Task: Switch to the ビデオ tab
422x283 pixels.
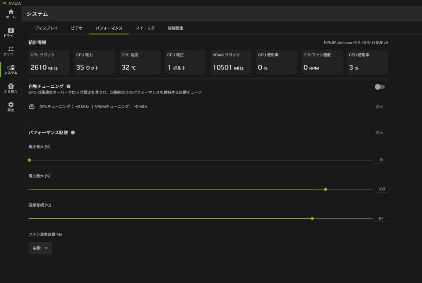Action: coord(77,28)
